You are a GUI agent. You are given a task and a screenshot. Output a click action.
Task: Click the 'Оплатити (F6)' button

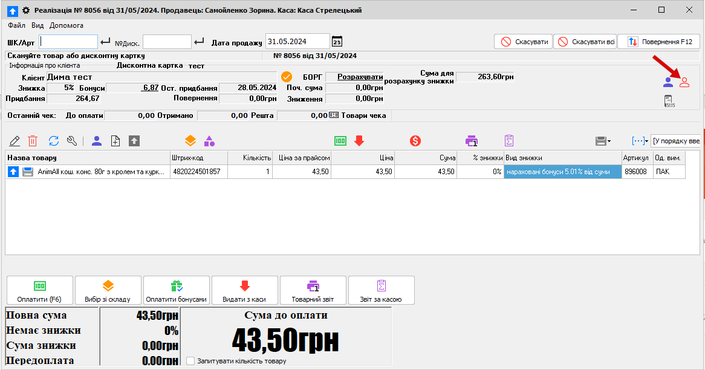pos(39,291)
